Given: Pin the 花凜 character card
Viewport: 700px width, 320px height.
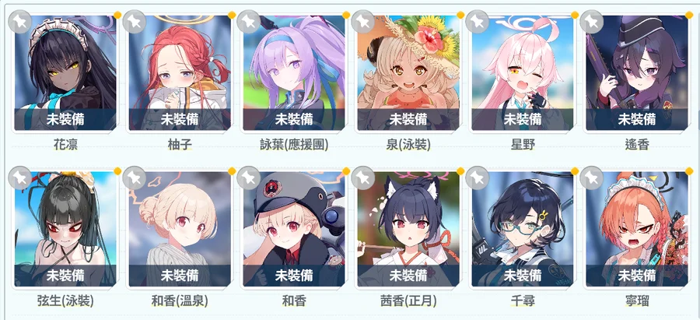Looking at the screenshot, I should click(x=19, y=21).
